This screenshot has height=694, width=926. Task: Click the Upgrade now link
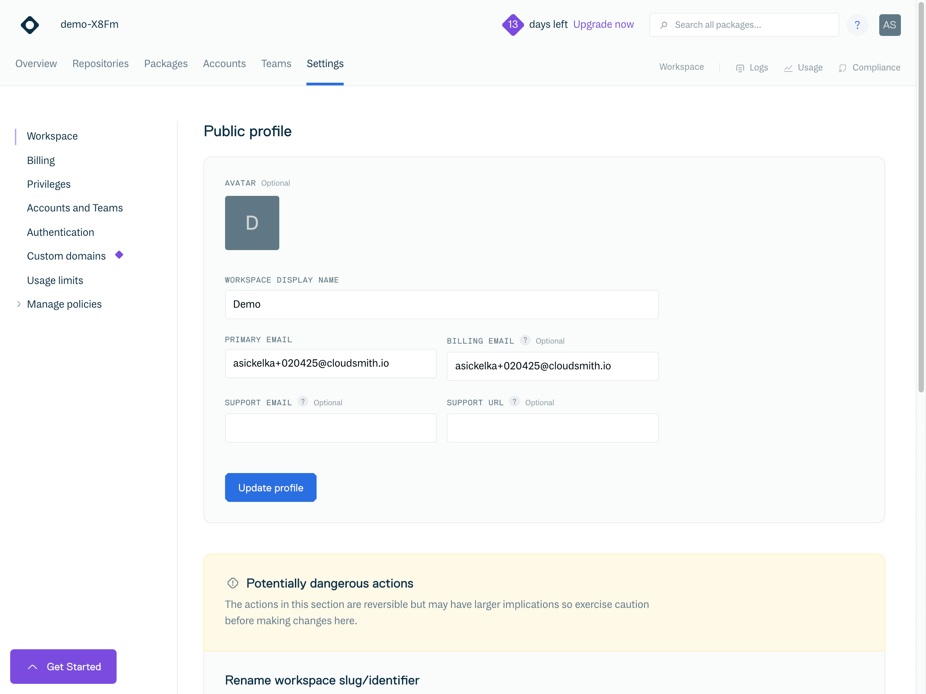click(x=603, y=25)
